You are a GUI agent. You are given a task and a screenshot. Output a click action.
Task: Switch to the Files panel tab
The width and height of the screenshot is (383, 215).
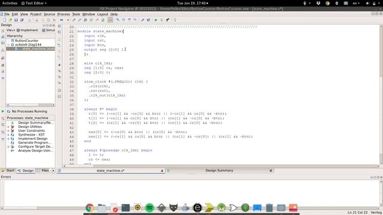pyautogui.click(x=43, y=171)
